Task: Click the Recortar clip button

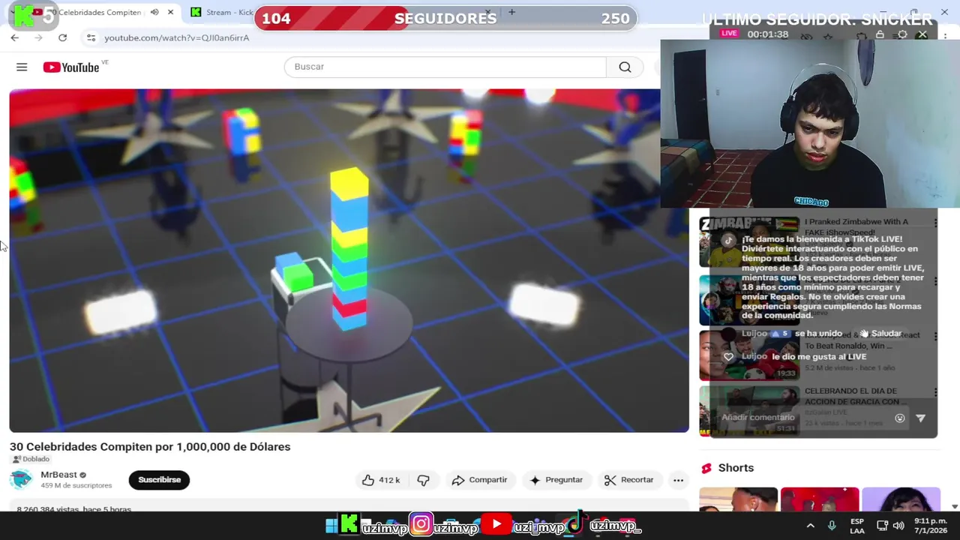Action: (628, 480)
